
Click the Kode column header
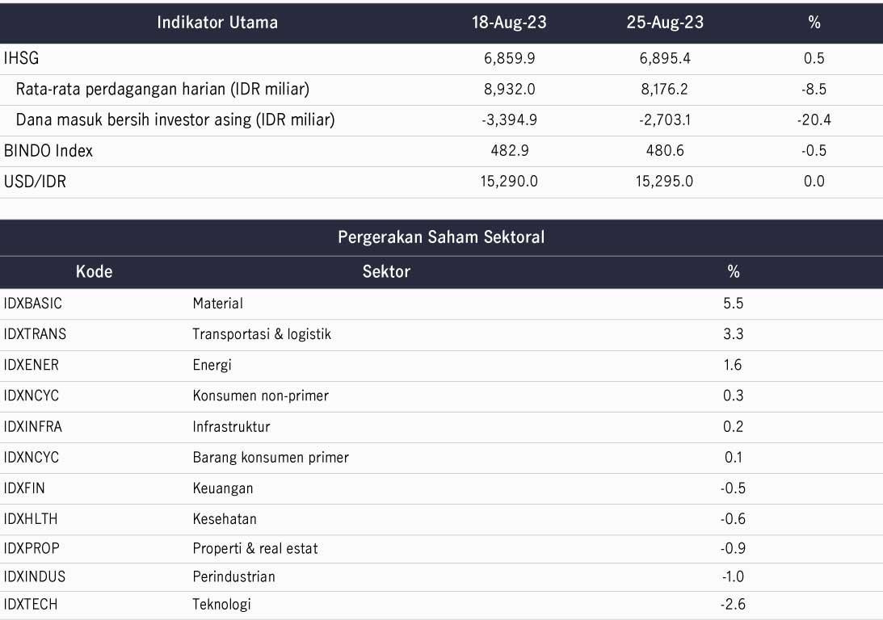pyautogui.click(x=94, y=272)
